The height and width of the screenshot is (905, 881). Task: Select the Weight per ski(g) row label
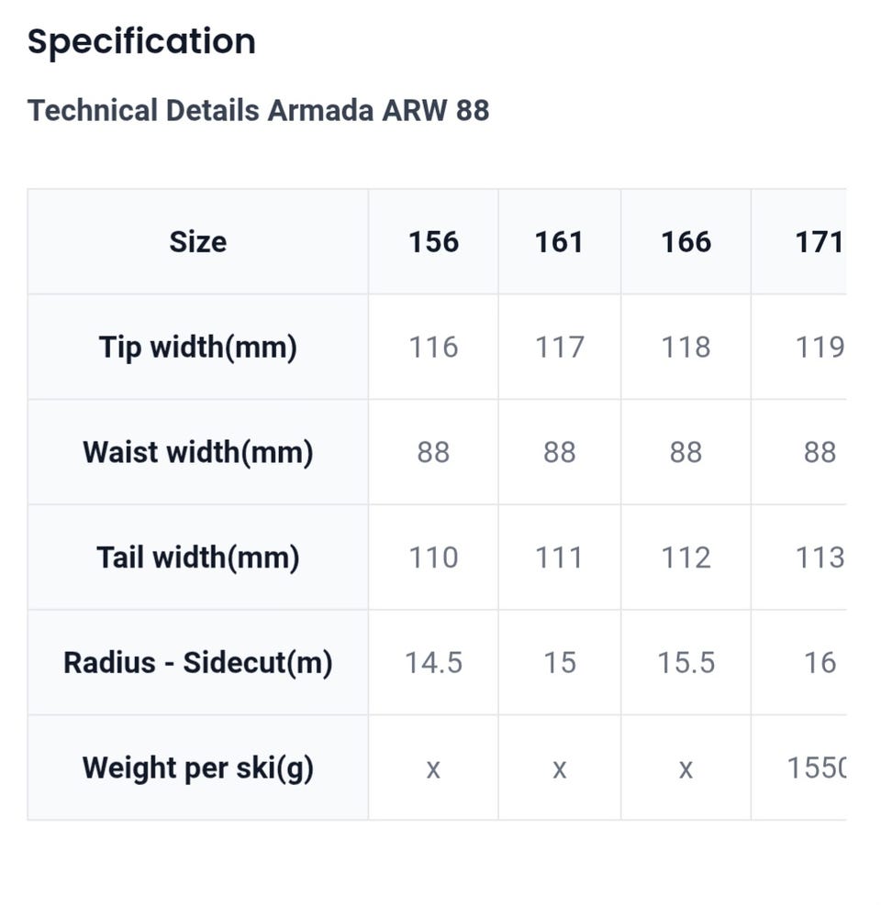tap(197, 768)
